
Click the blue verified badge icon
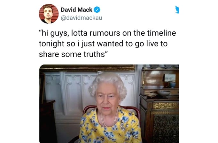[97, 10]
